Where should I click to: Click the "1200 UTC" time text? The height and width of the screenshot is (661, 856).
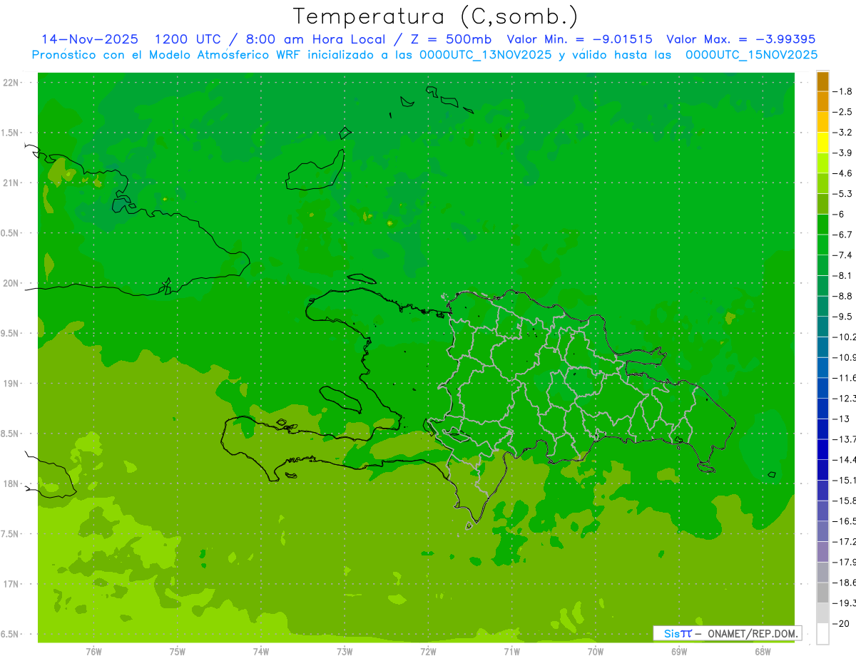pyautogui.click(x=187, y=39)
